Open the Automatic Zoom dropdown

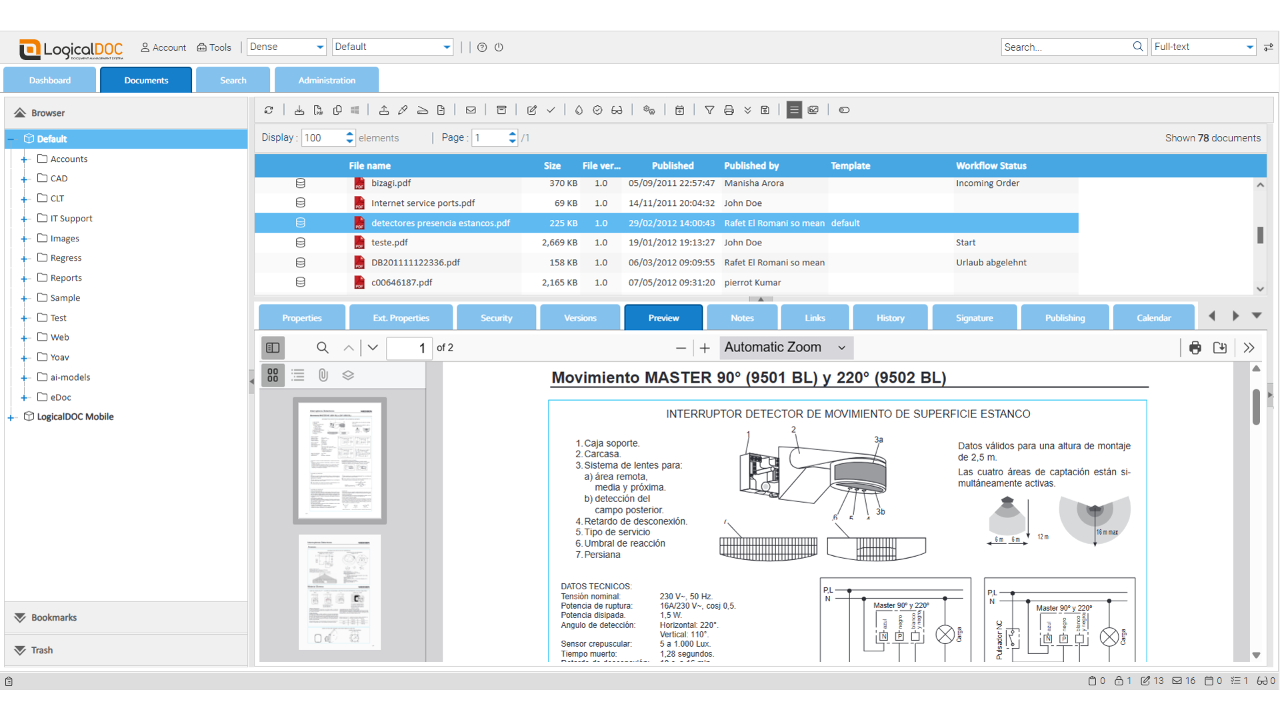point(786,347)
